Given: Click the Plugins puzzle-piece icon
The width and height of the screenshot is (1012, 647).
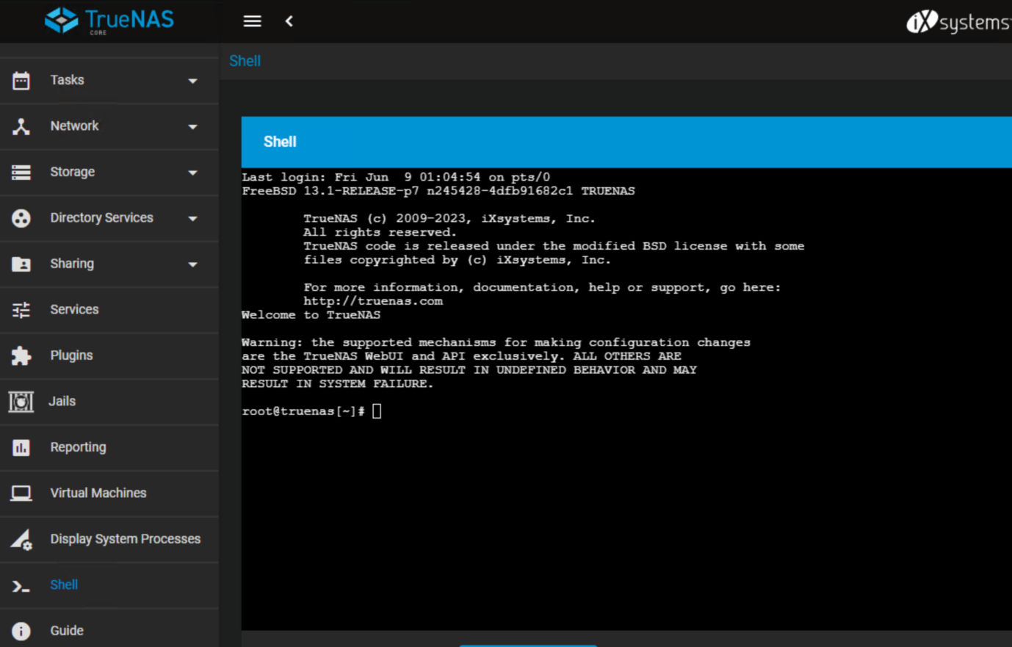Looking at the screenshot, I should click(x=21, y=355).
